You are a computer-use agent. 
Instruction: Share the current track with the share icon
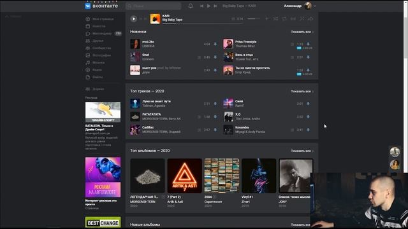[310, 18]
